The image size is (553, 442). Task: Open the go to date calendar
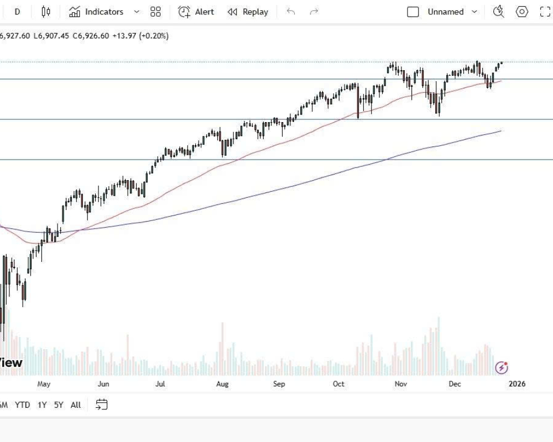click(101, 405)
